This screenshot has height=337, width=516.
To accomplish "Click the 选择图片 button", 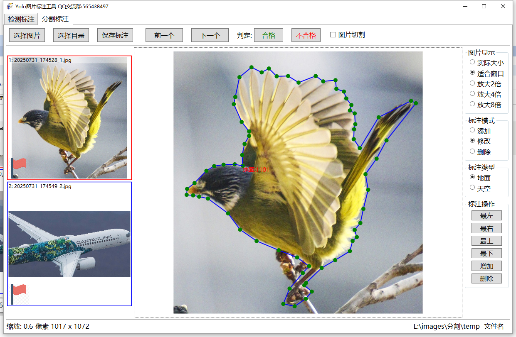I will click(x=27, y=35).
